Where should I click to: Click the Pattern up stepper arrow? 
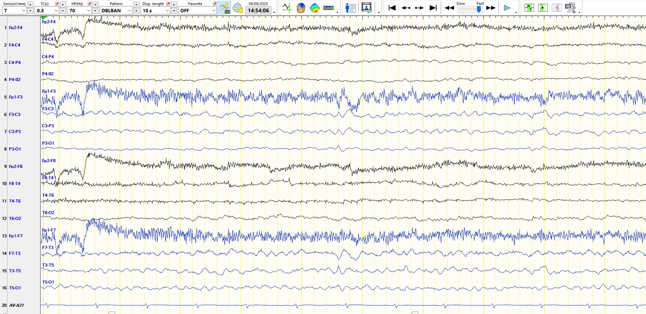tap(136, 4)
